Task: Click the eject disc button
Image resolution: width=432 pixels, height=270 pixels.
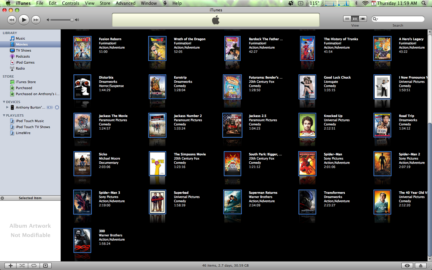Action: 421,265
